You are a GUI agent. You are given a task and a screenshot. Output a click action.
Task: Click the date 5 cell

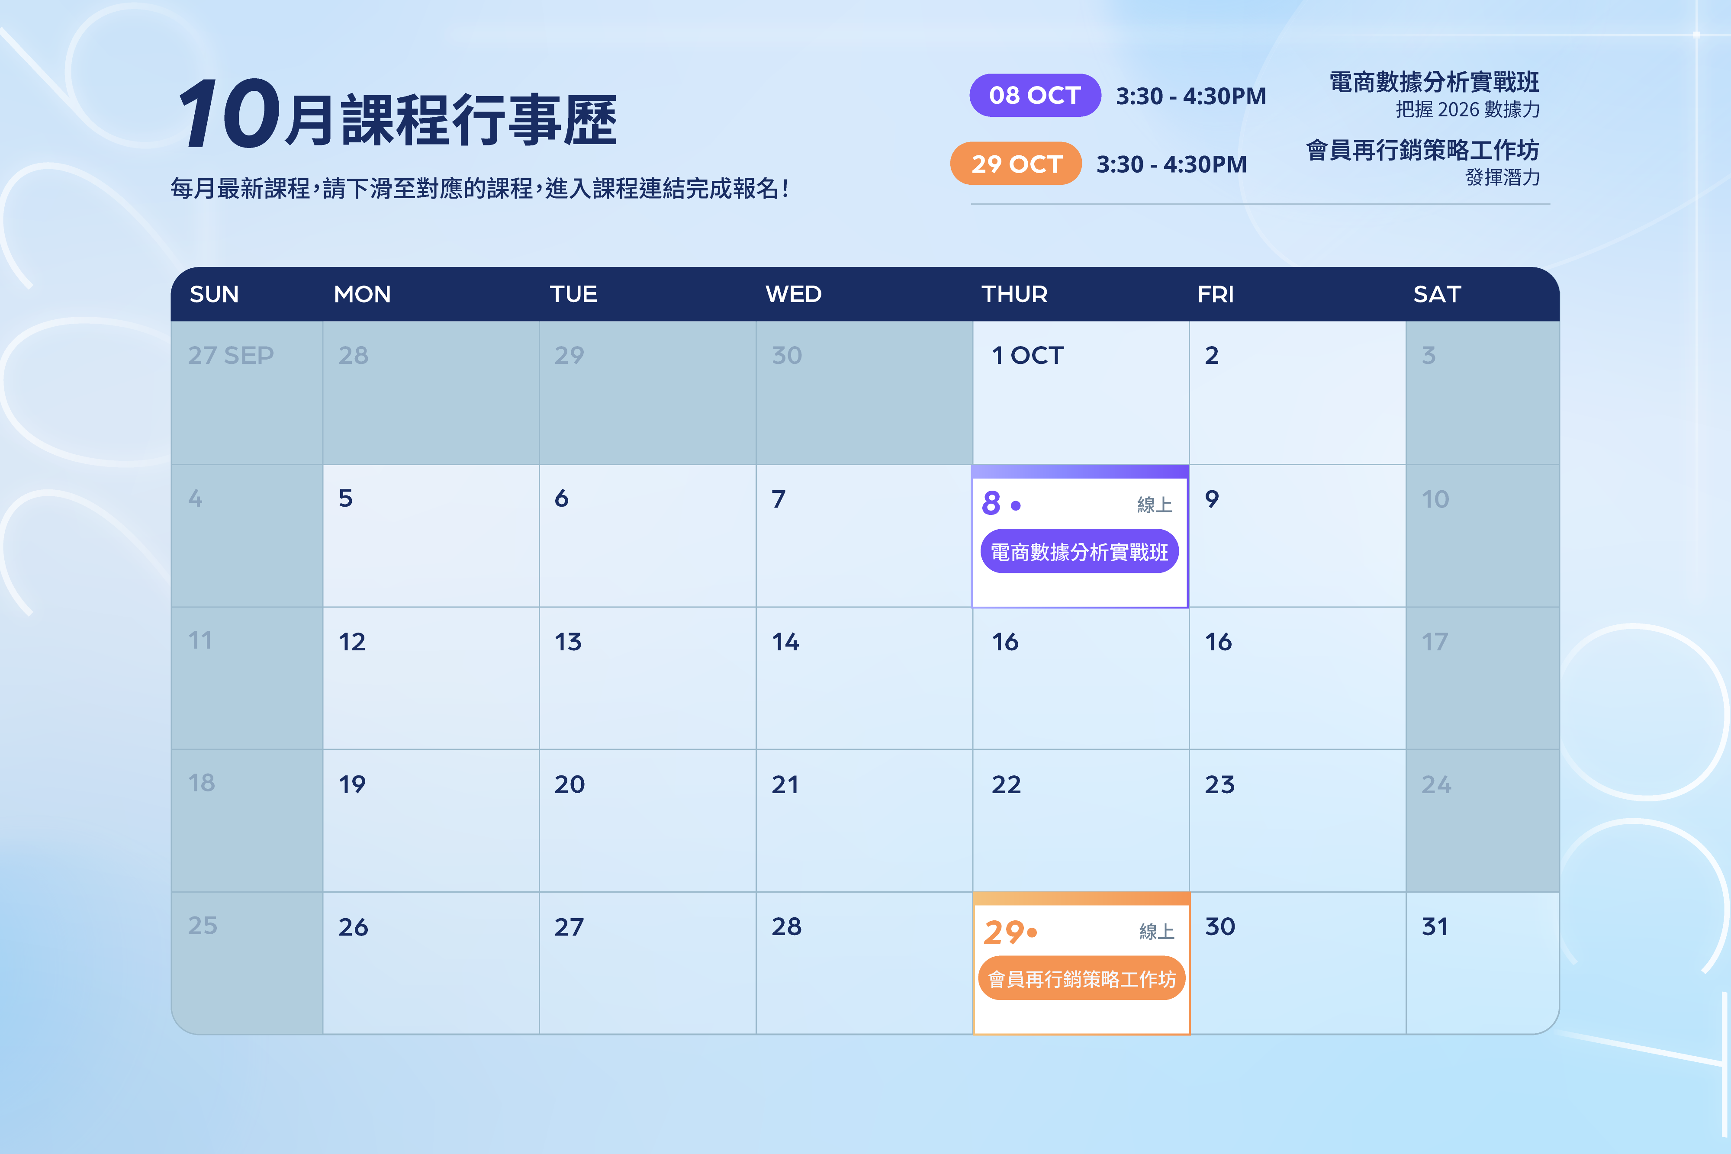431,536
